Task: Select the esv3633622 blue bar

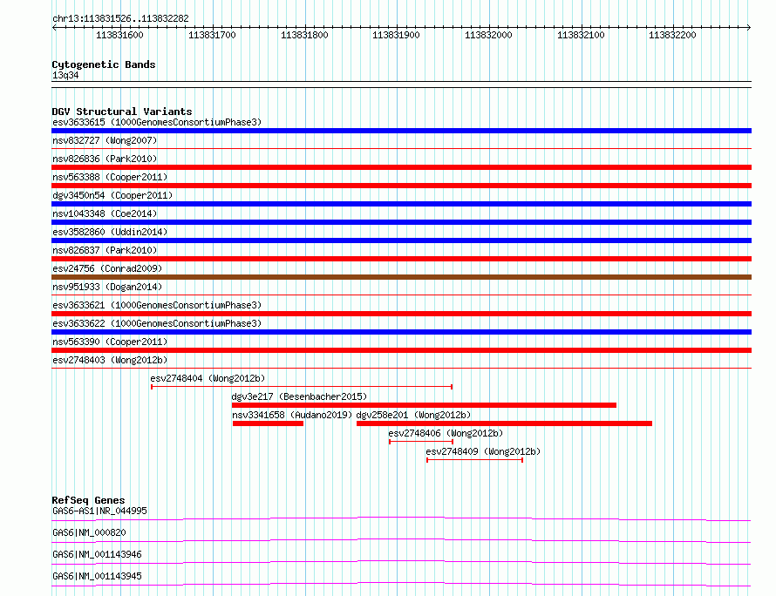Action: tap(401, 332)
